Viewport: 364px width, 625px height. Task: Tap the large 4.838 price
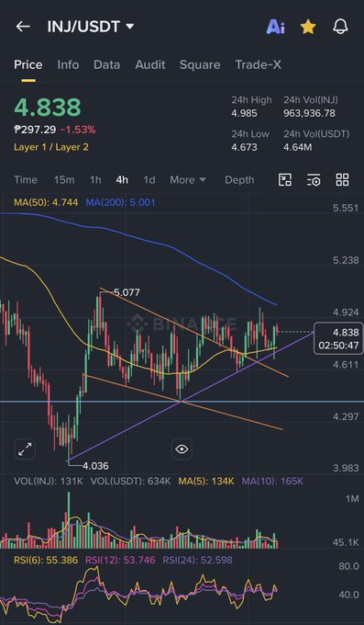pos(48,108)
